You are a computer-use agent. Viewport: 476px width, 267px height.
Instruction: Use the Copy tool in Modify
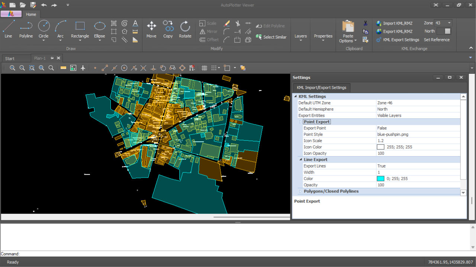click(x=168, y=29)
